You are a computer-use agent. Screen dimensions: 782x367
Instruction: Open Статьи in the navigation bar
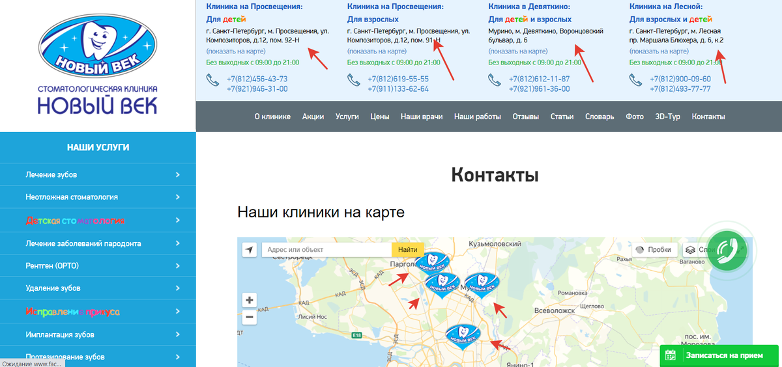coord(562,116)
